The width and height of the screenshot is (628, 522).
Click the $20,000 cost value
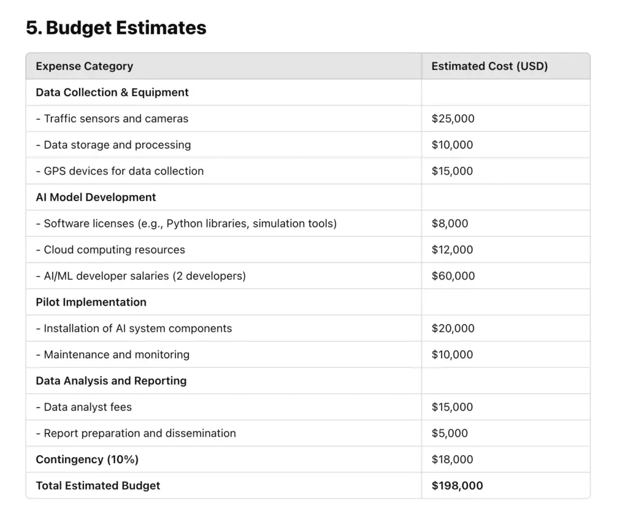453,329
